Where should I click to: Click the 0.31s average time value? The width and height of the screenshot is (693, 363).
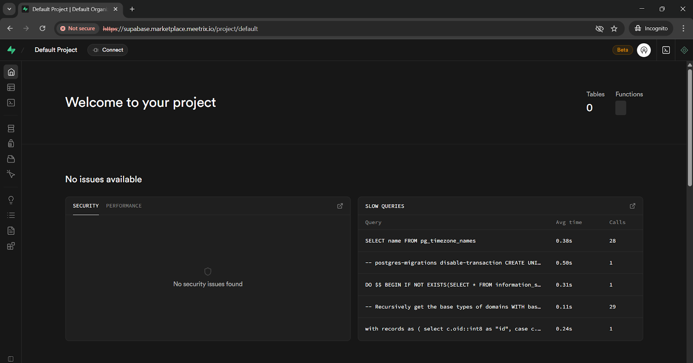click(564, 285)
